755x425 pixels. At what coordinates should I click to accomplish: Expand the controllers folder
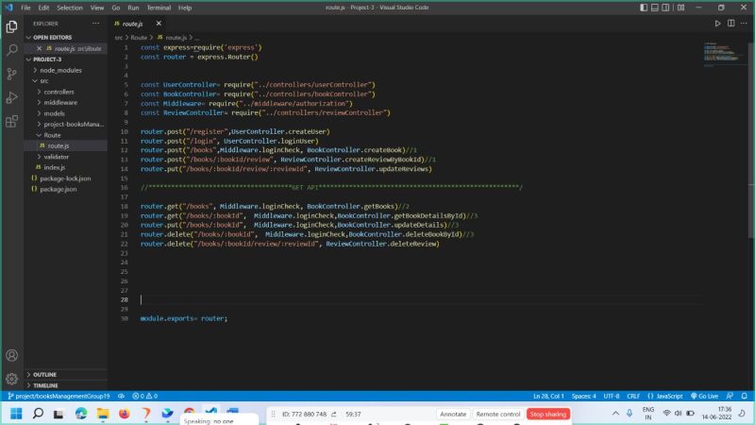pyautogui.click(x=59, y=92)
